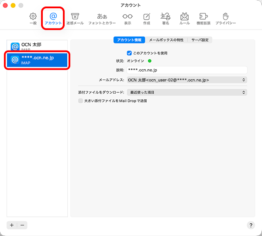Open the Extensions (機能拡張) puzzle icon
Screen dimensions: 262x236
point(203,18)
